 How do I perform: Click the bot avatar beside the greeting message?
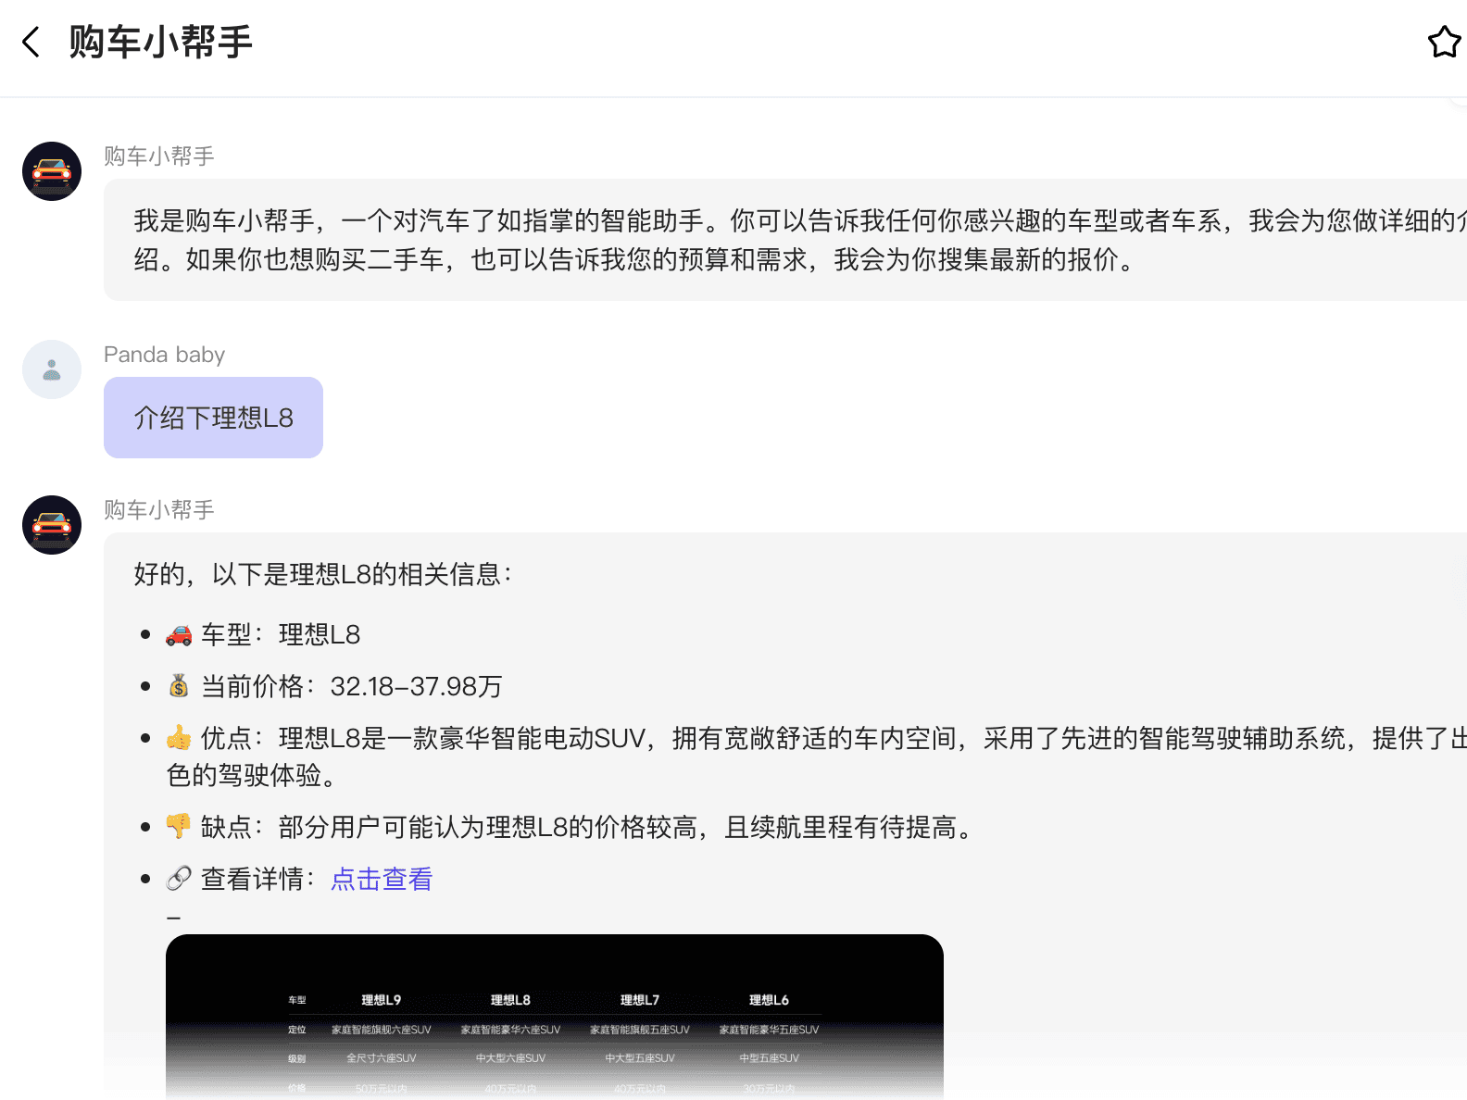[x=52, y=171]
